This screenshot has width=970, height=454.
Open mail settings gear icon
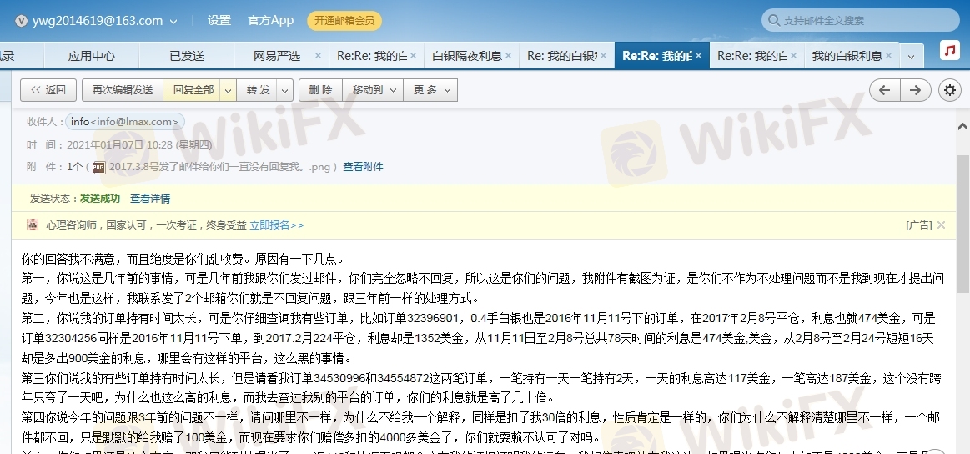[x=948, y=90]
